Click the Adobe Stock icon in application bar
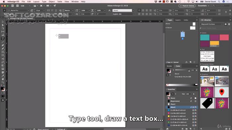The height and width of the screenshot is (130, 232). click(x=18, y=6)
